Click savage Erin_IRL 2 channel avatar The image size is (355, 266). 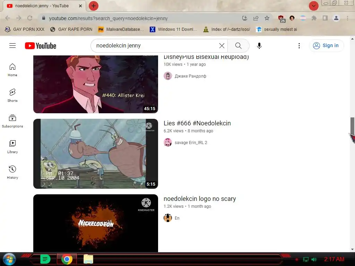point(168,142)
